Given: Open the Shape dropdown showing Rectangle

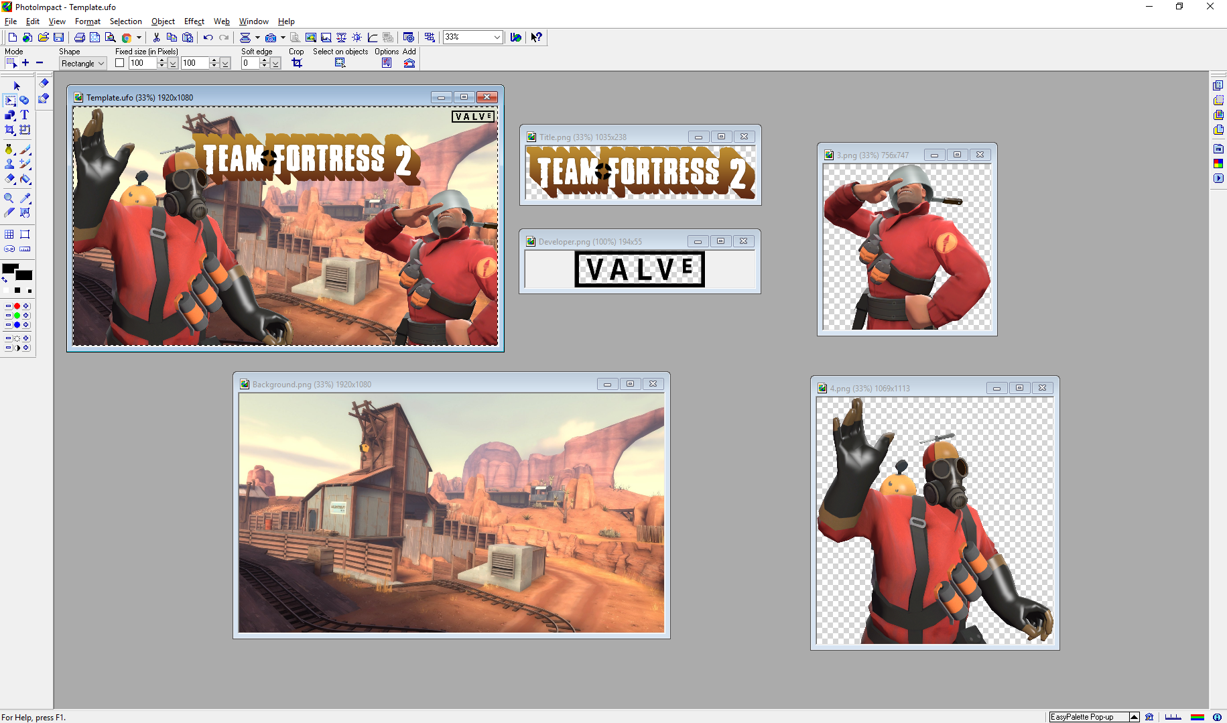Looking at the screenshot, I should pos(83,64).
